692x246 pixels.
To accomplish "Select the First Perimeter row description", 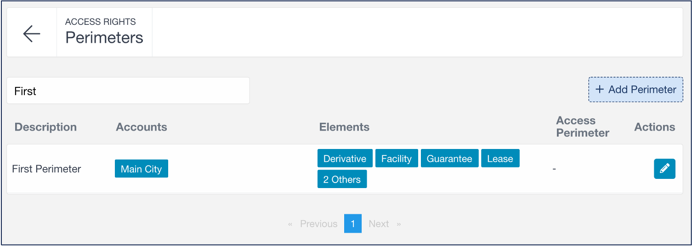I will coord(46,169).
